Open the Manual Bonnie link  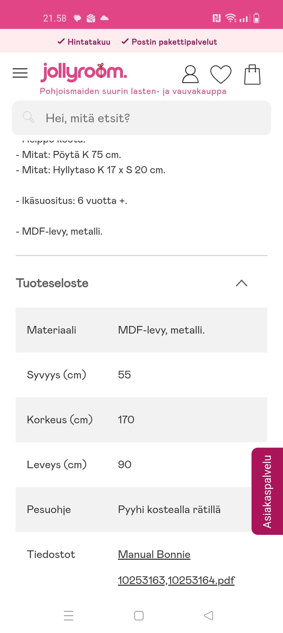click(x=154, y=554)
